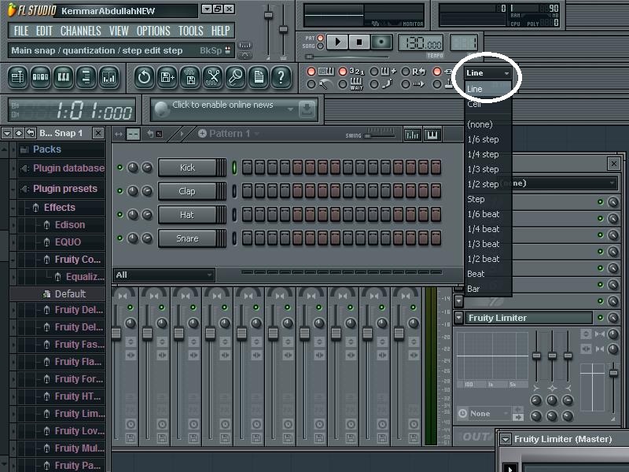The width and height of the screenshot is (629, 472).
Task: Toggle wait for input before recording
Action: coord(343,84)
